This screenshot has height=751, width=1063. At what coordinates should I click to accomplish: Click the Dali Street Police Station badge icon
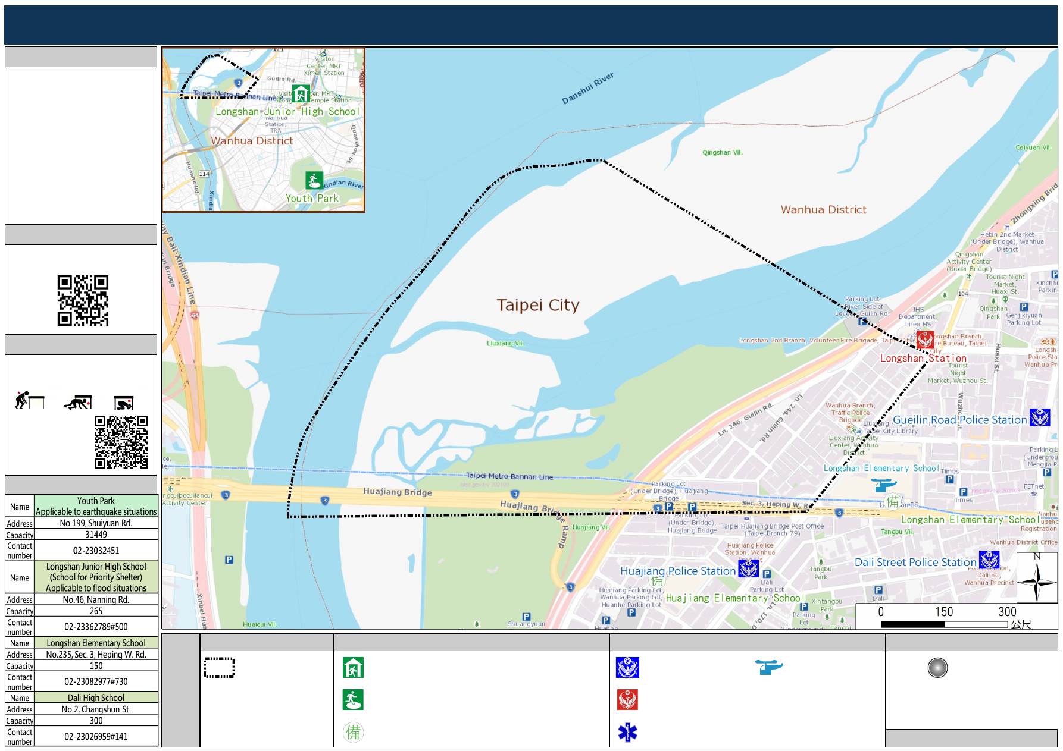tap(989, 560)
